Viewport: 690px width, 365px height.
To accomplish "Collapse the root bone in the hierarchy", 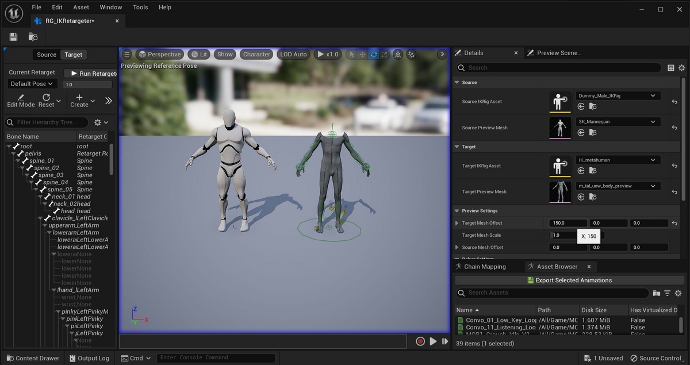I will pyautogui.click(x=10, y=147).
